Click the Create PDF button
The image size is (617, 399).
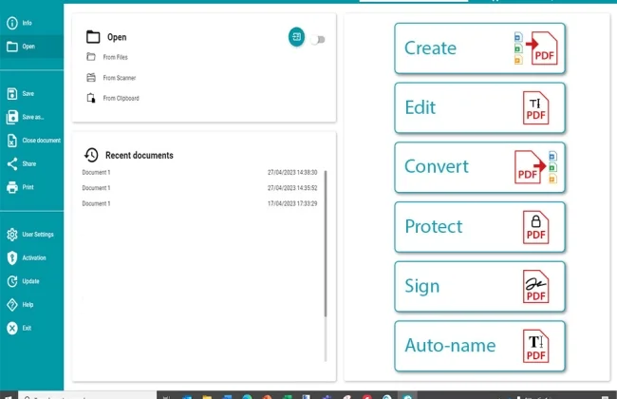coord(479,48)
